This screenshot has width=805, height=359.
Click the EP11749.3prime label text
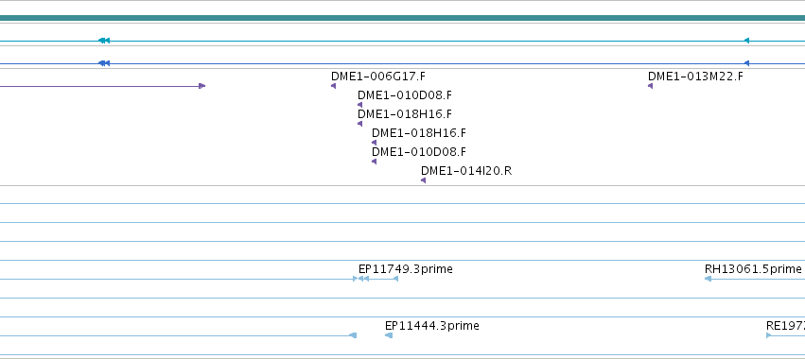point(406,269)
